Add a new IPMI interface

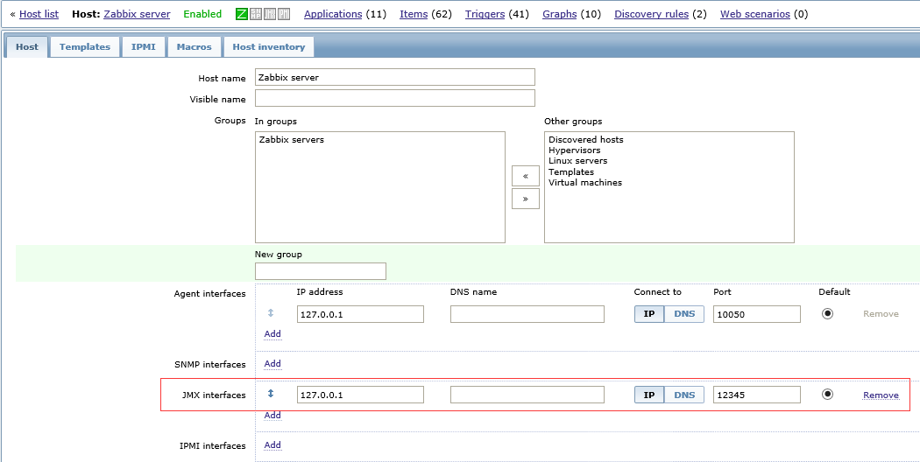tap(272, 445)
